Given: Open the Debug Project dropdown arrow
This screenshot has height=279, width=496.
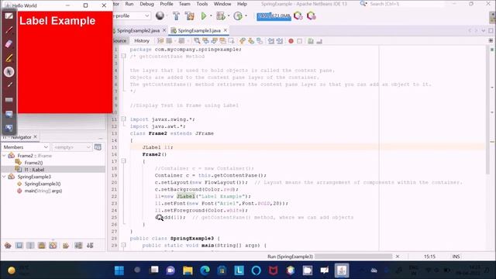Looking at the screenshot, I should click(x=229, y=15).
